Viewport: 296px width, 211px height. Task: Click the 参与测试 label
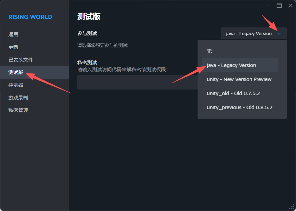87,34
